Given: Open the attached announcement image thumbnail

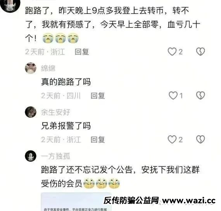Looking at the screenshot, I should coord(76,202).
